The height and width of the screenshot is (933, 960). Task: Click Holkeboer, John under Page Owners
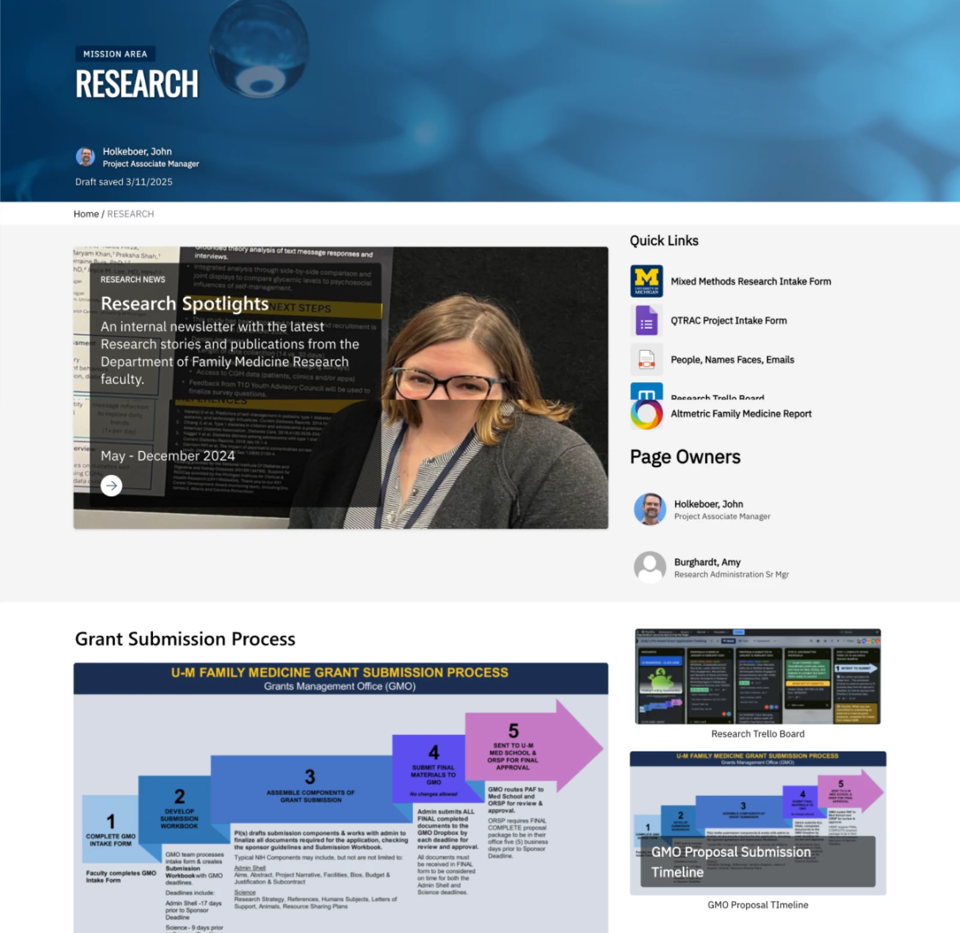click(708, 504)
